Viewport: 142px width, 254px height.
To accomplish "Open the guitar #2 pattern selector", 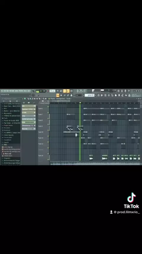I will pos(89,95).
